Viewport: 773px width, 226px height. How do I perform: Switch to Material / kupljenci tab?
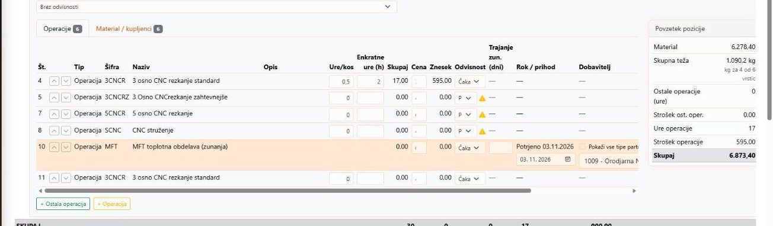[129, 28]
